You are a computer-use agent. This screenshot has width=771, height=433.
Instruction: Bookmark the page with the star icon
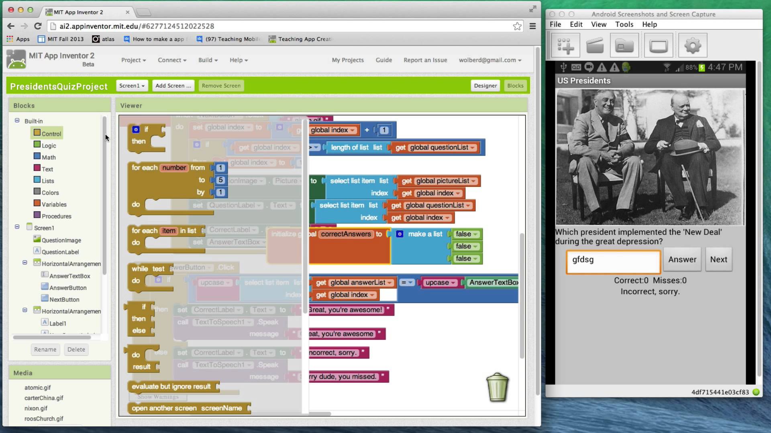(x=517, y=26)
